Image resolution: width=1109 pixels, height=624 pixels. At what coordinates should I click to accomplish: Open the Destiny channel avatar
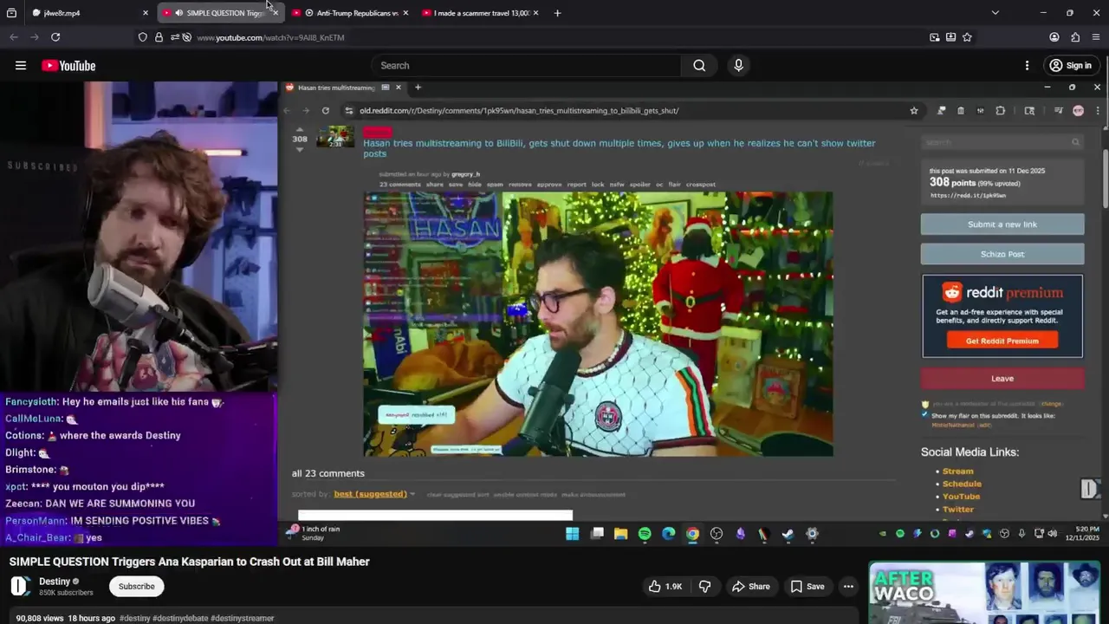click(x=20, y=587)
